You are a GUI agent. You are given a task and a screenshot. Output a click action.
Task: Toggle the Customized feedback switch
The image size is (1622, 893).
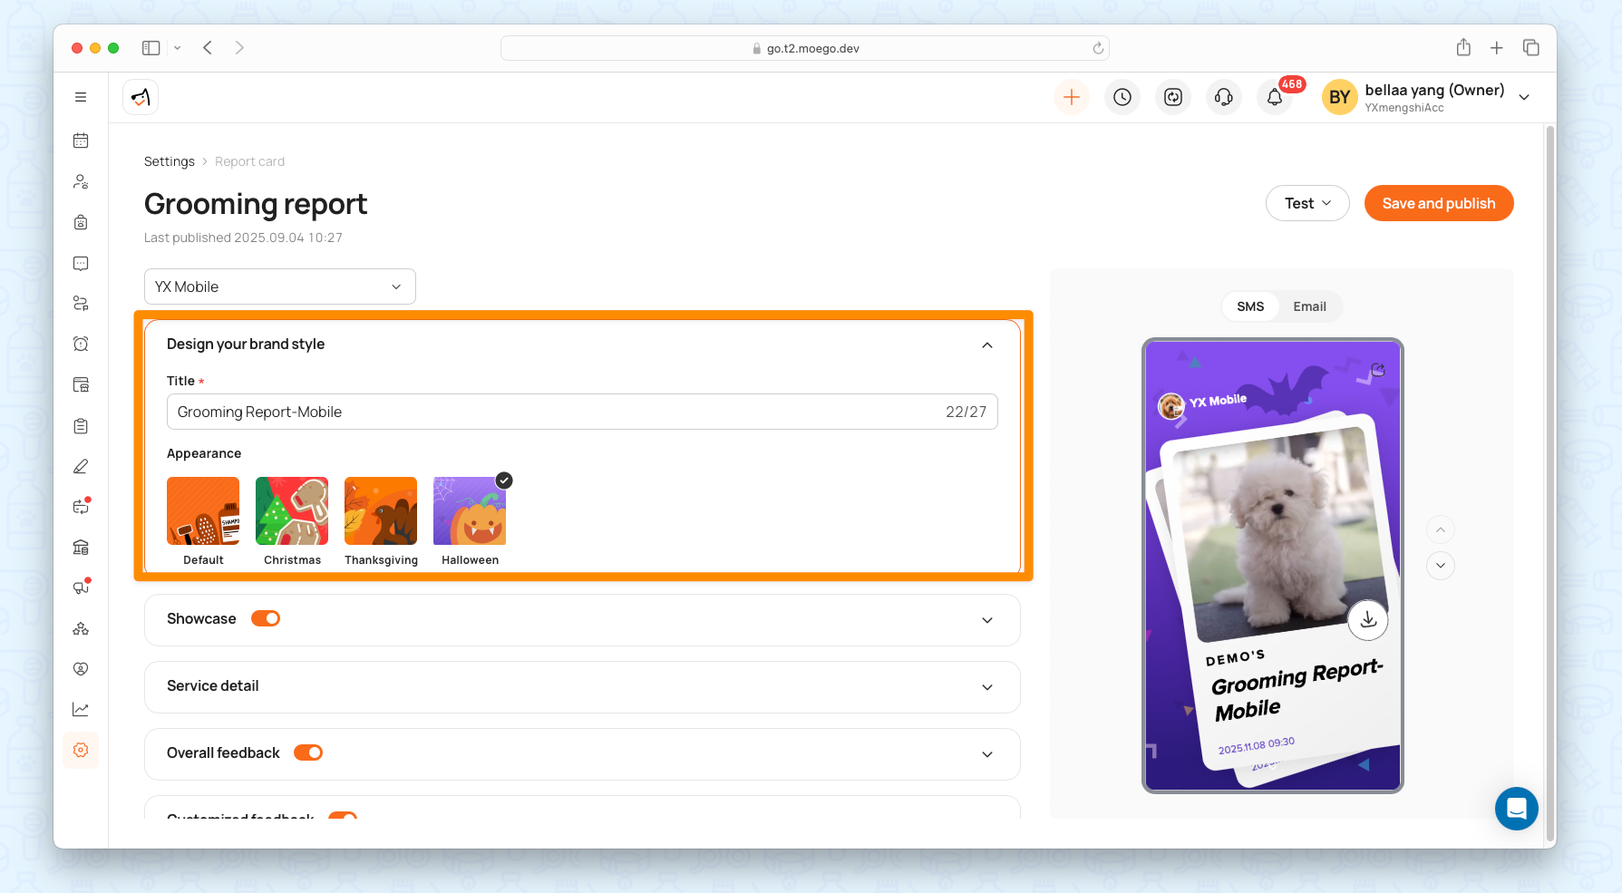click(x=343, y=816)
